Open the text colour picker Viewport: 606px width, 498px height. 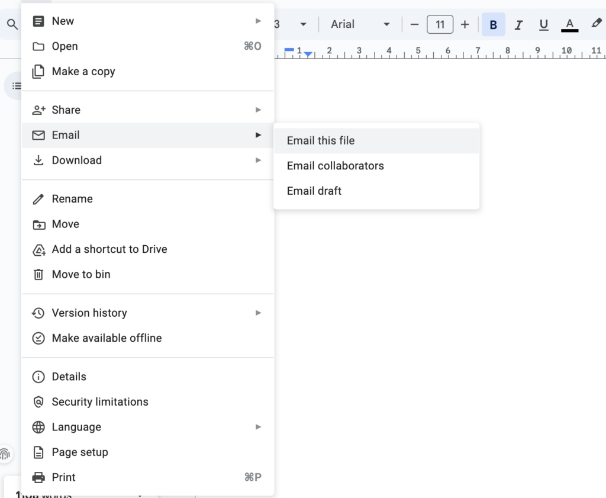pos(569,25)
